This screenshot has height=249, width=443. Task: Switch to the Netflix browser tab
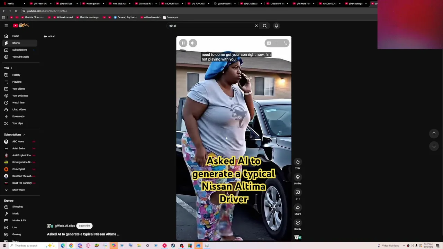pos(14,3)
